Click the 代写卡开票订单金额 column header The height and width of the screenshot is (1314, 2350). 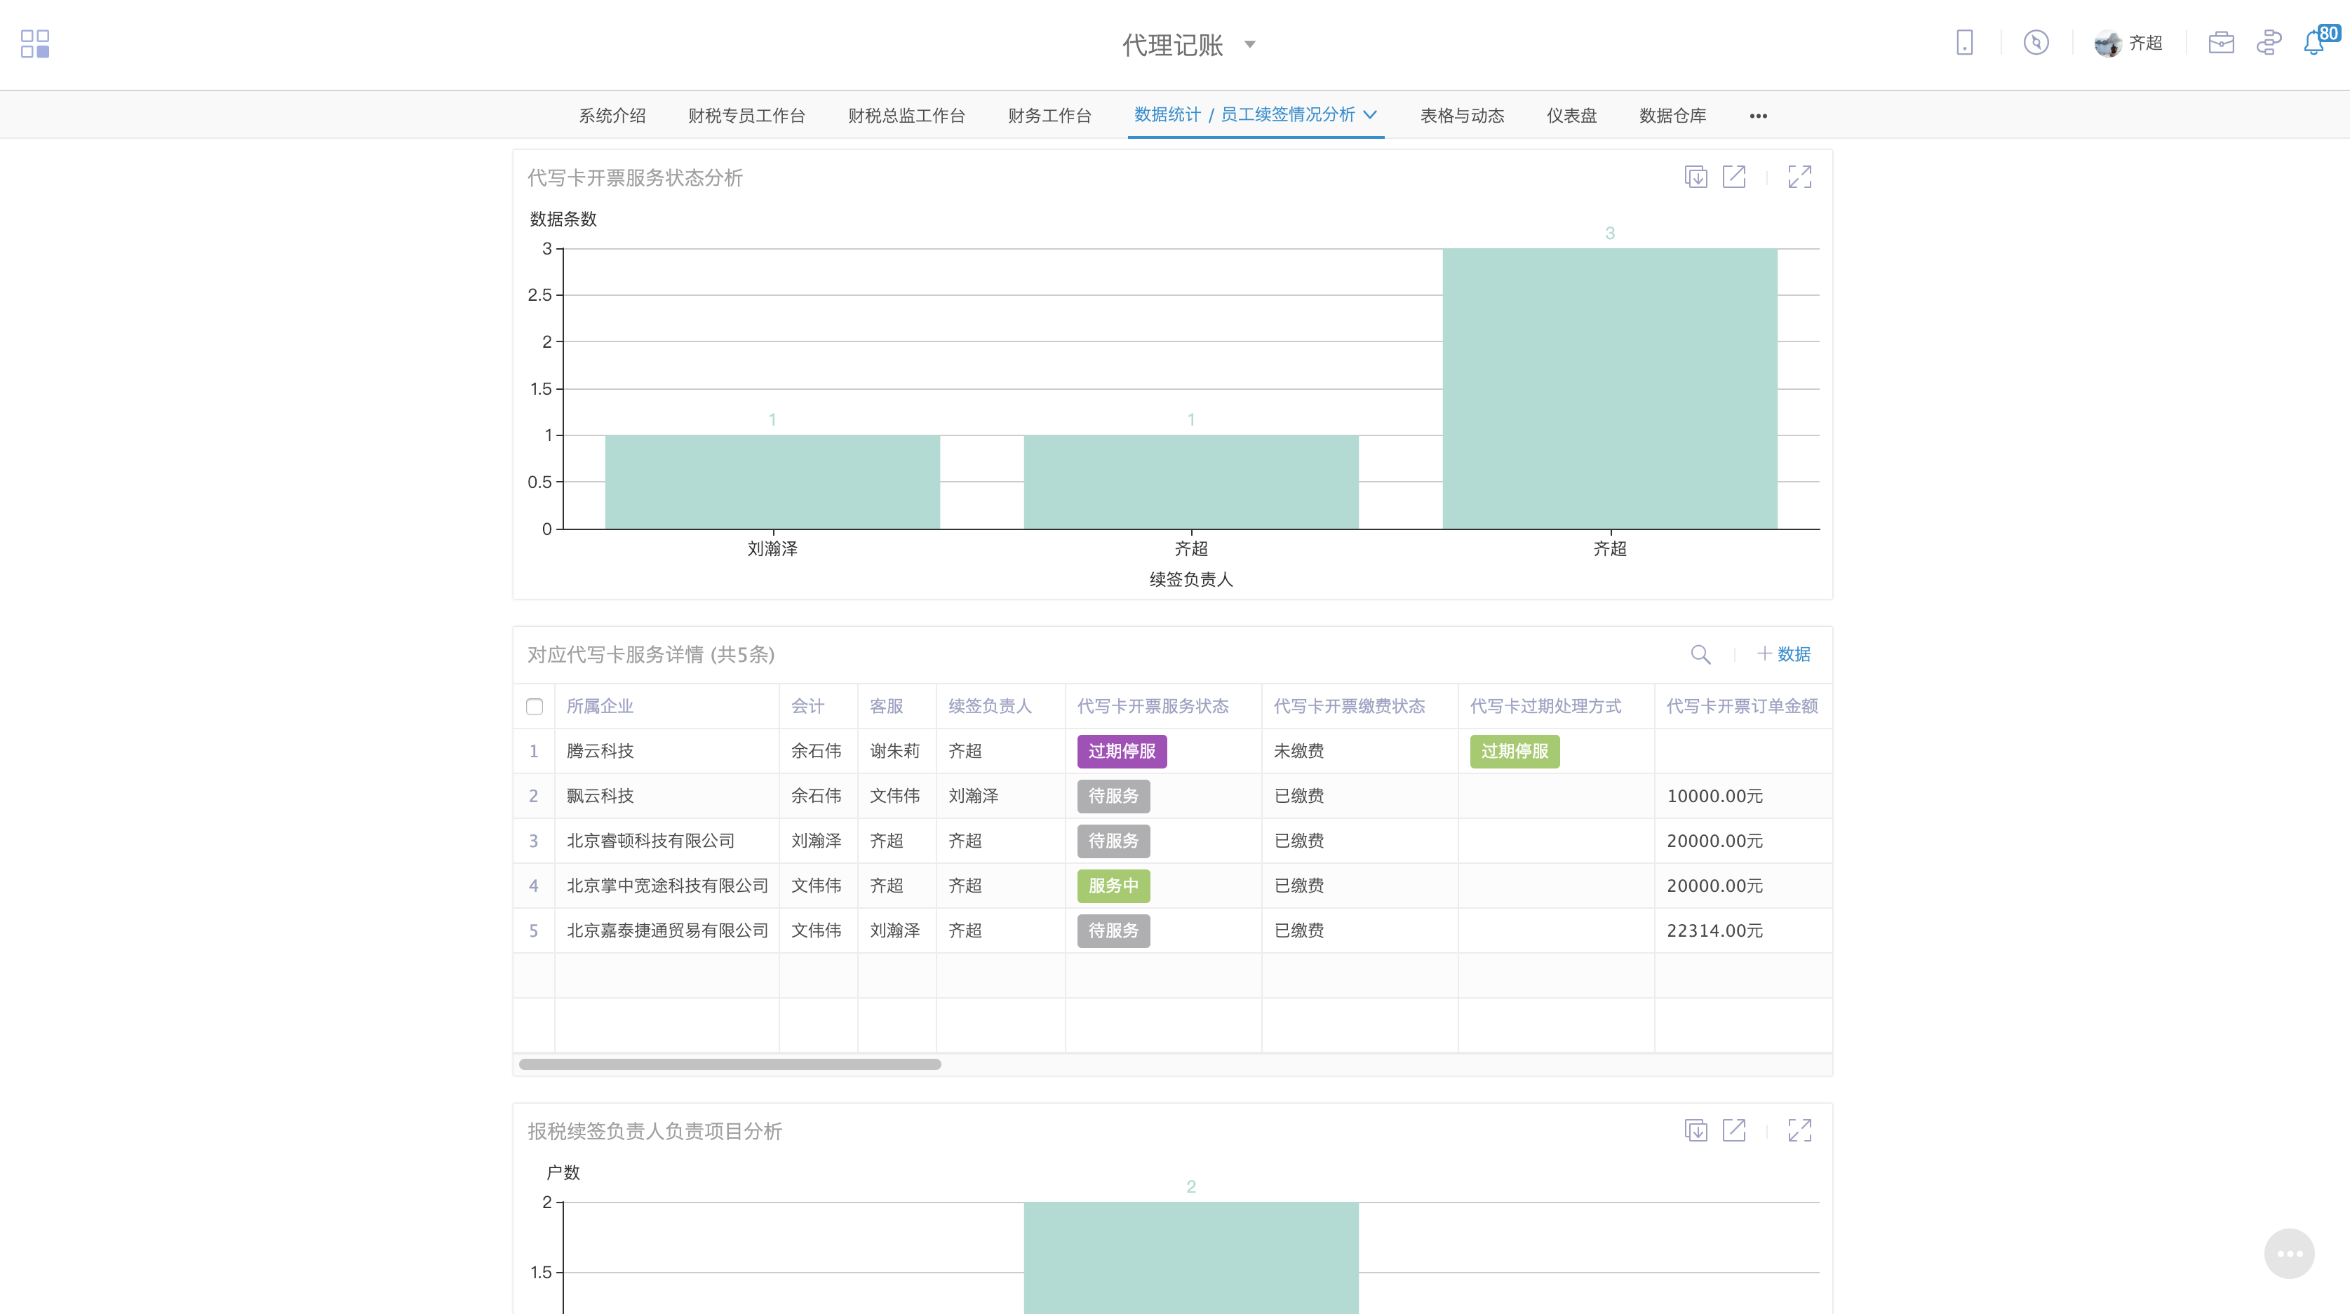[x=1742, y=706]
